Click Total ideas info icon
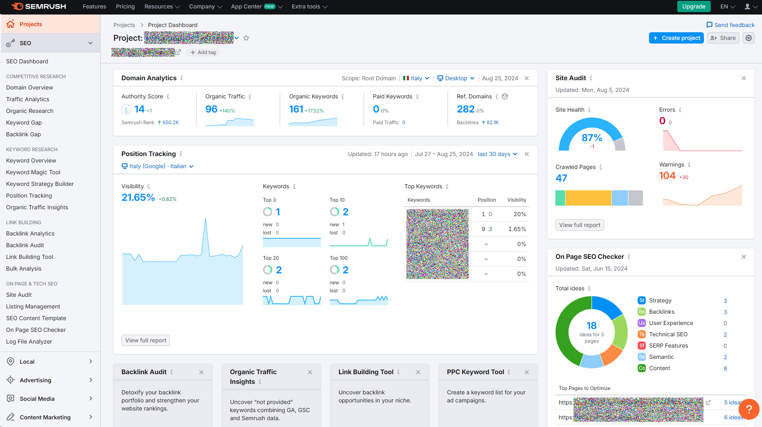 589,288
